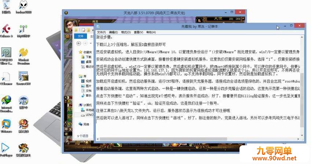
Task: Open the Navicat Premium desktop shortcut
Action: point(23,56)
